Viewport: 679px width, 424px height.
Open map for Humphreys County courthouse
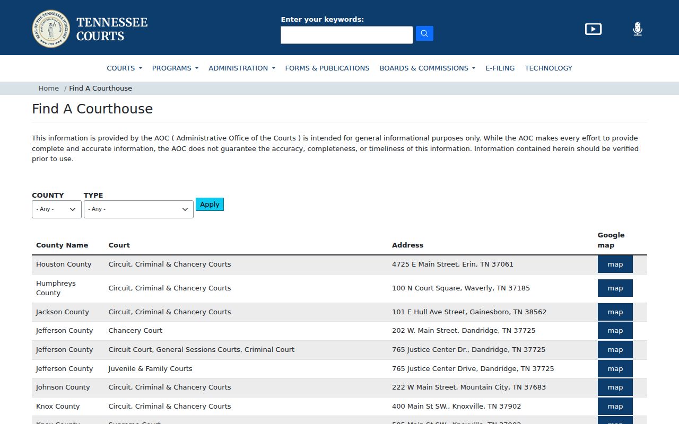615,288
